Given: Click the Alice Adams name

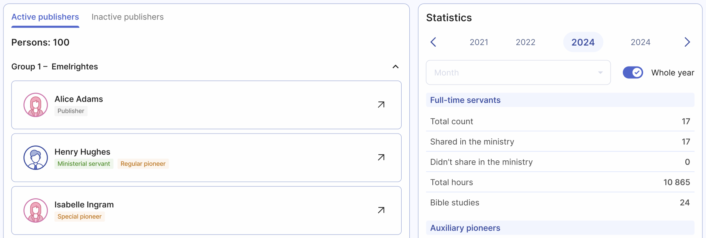Looking at the screenshot, I should click(x=79, y=99).
